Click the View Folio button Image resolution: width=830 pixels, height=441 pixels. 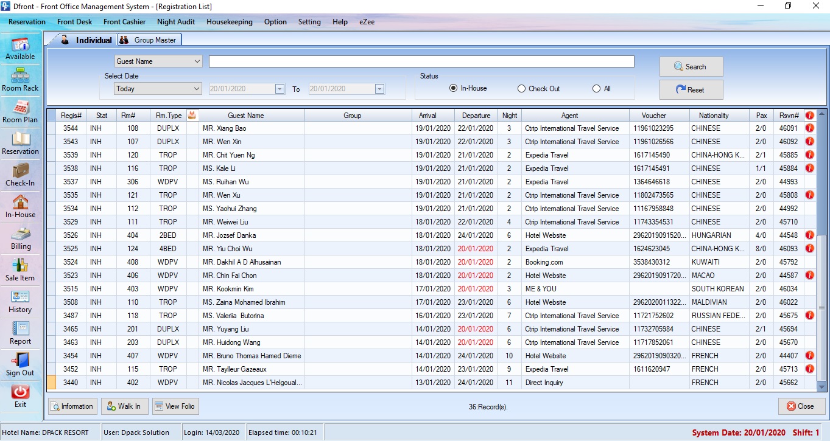[x=175, y=406]
